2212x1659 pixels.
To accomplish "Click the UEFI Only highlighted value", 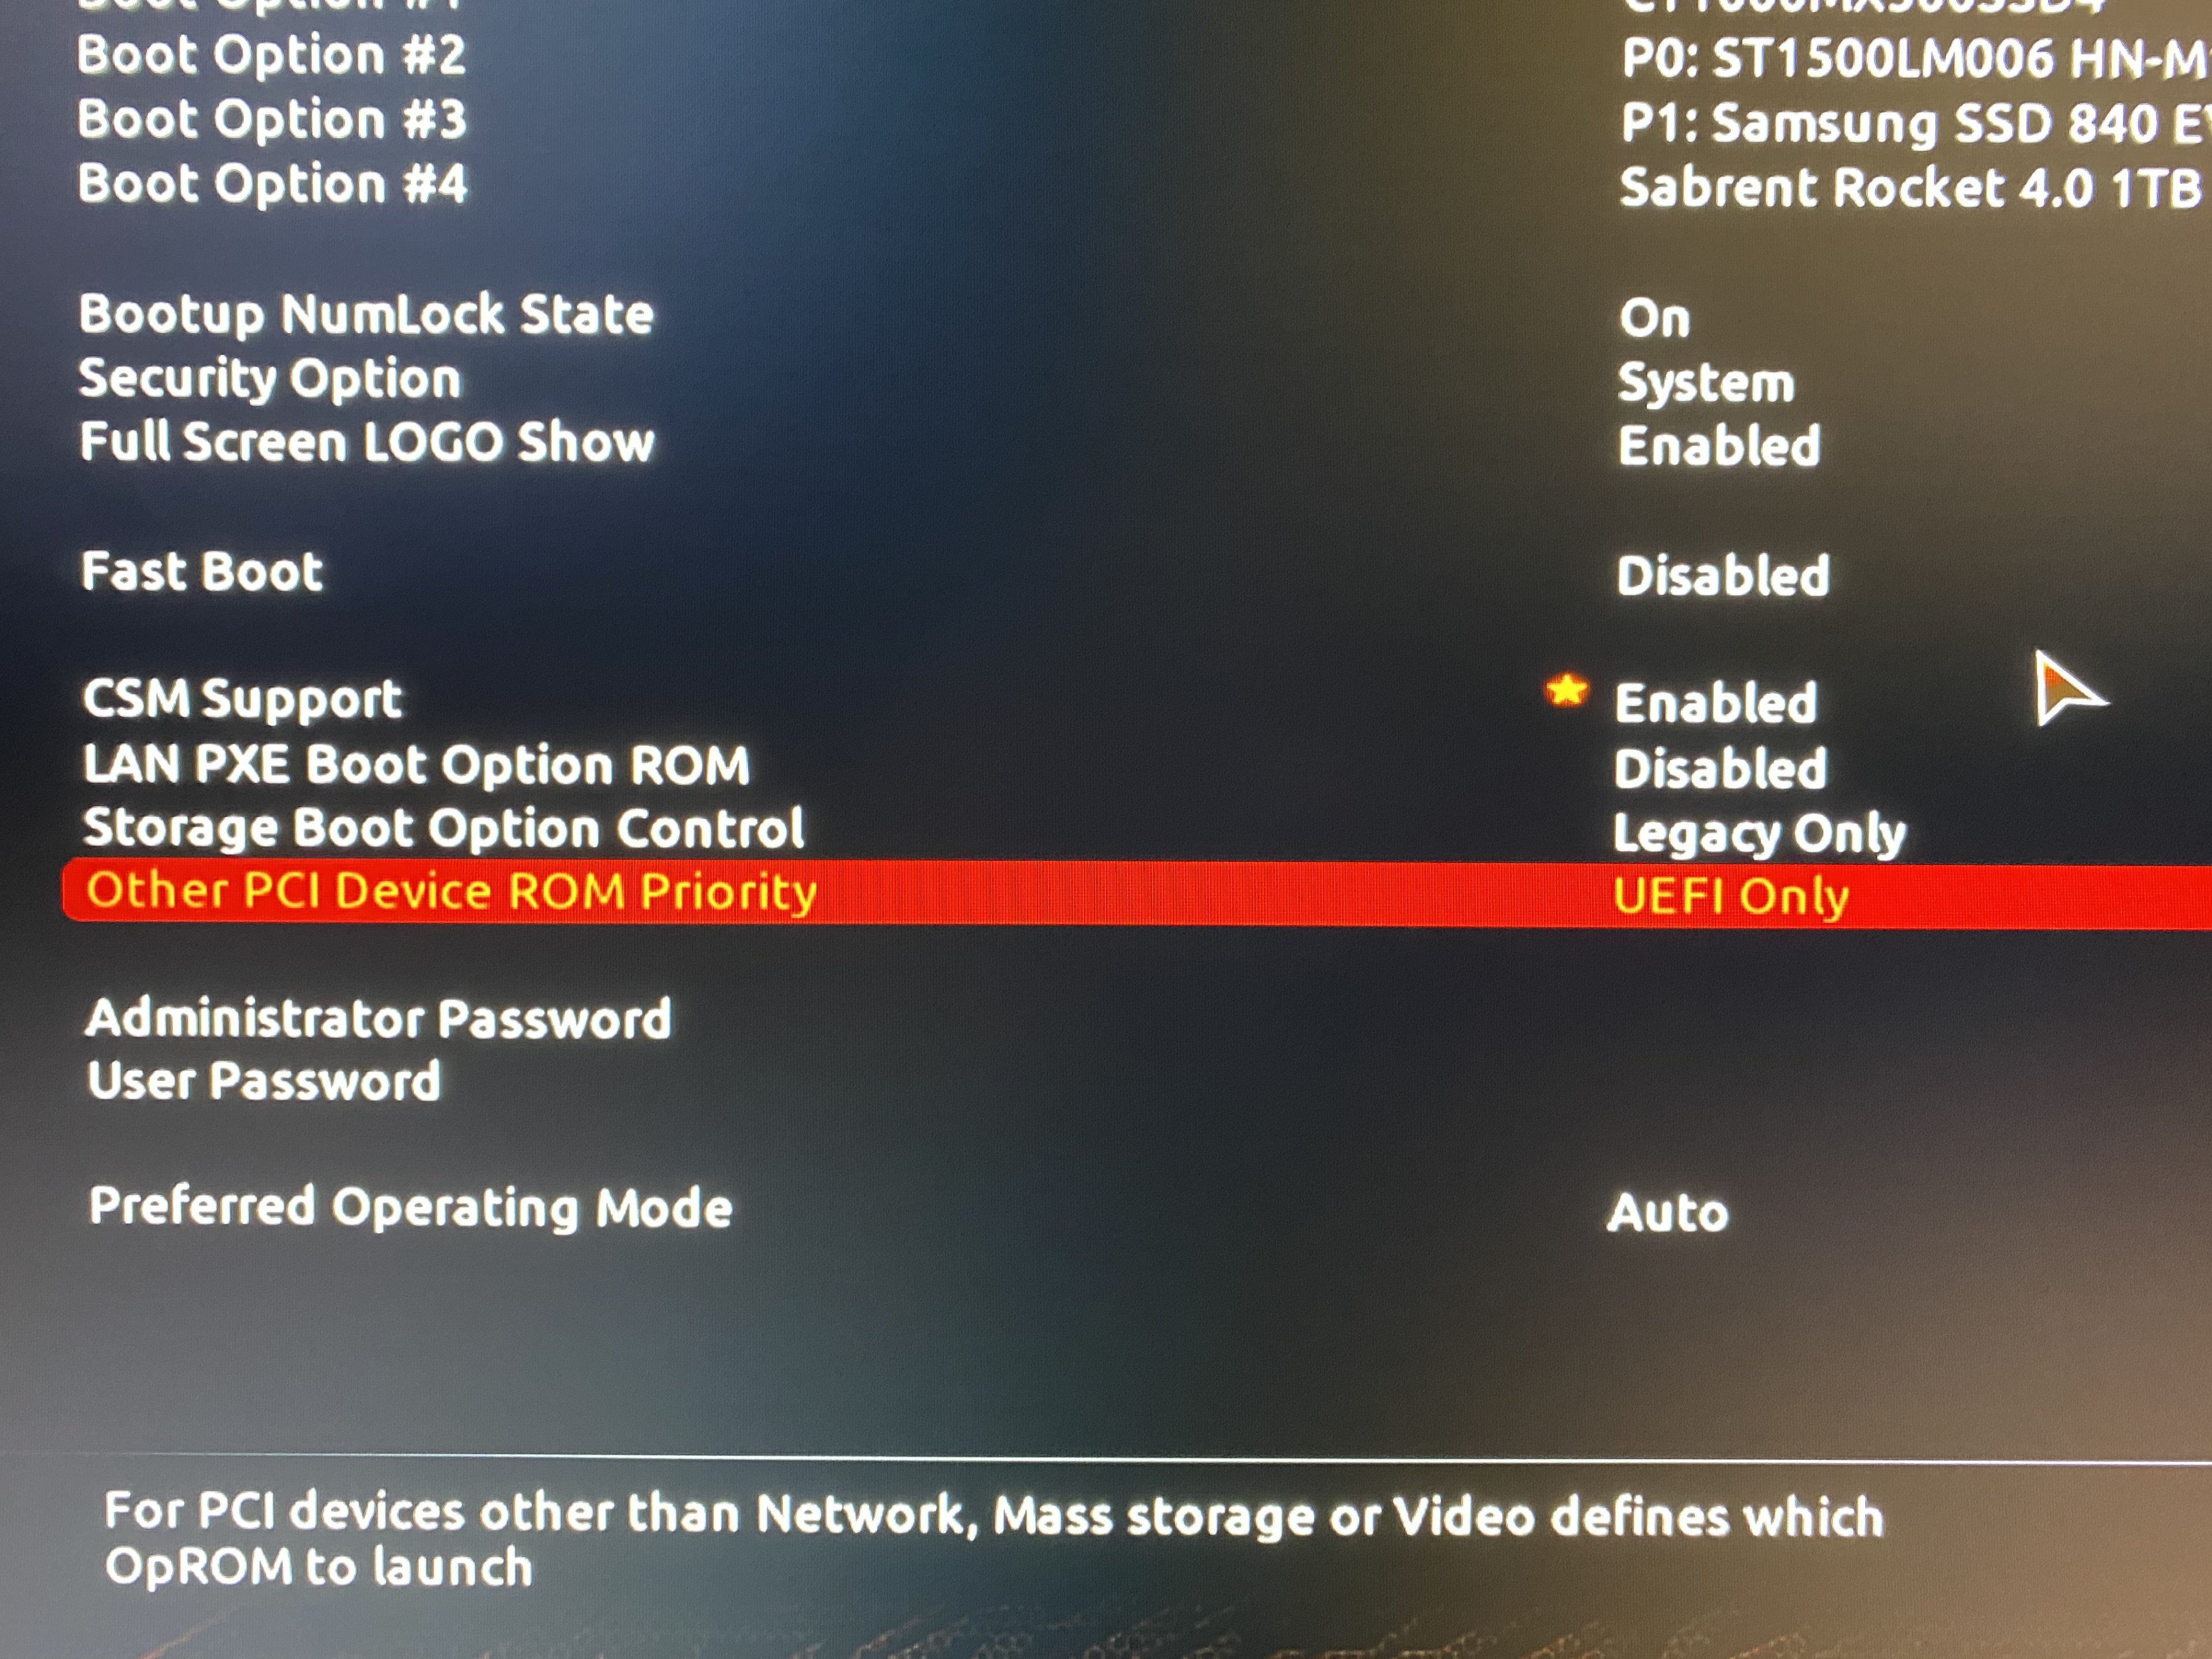I will (x=1731, y=896).
